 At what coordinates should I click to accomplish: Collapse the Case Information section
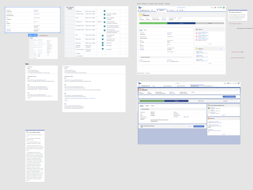(140, 109)
